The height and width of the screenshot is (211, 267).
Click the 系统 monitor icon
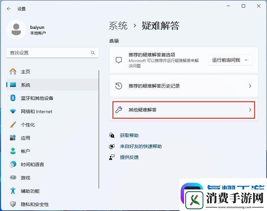pos(13,85)
